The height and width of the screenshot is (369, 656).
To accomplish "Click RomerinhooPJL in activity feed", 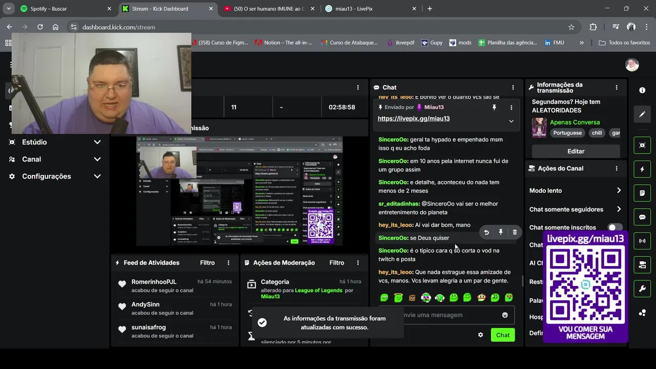I will point(154,281).
